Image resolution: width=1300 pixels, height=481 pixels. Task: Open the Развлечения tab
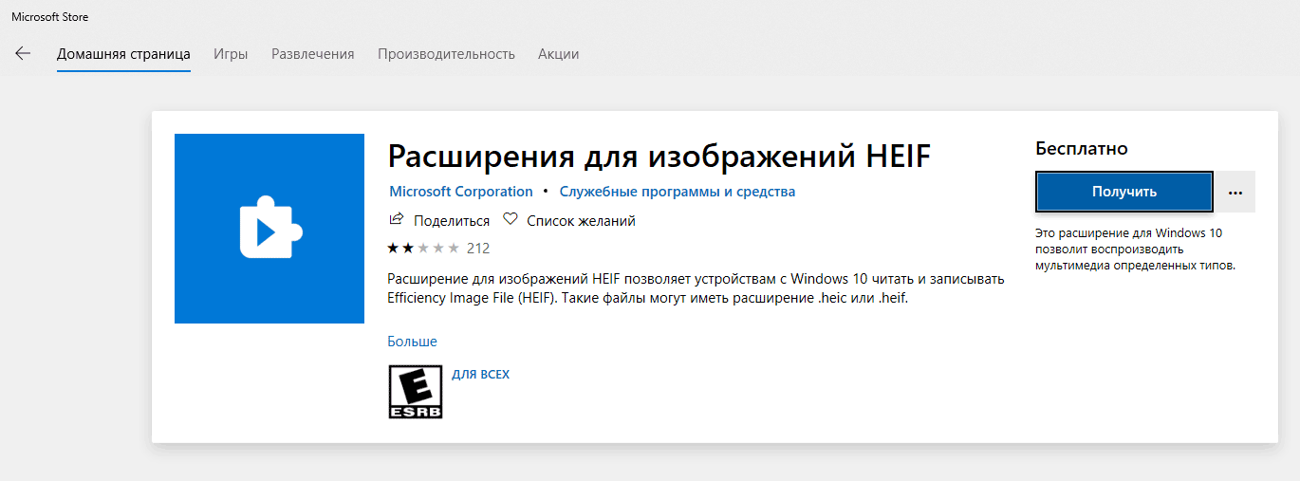pyautogui.click(x=313, y=54)
